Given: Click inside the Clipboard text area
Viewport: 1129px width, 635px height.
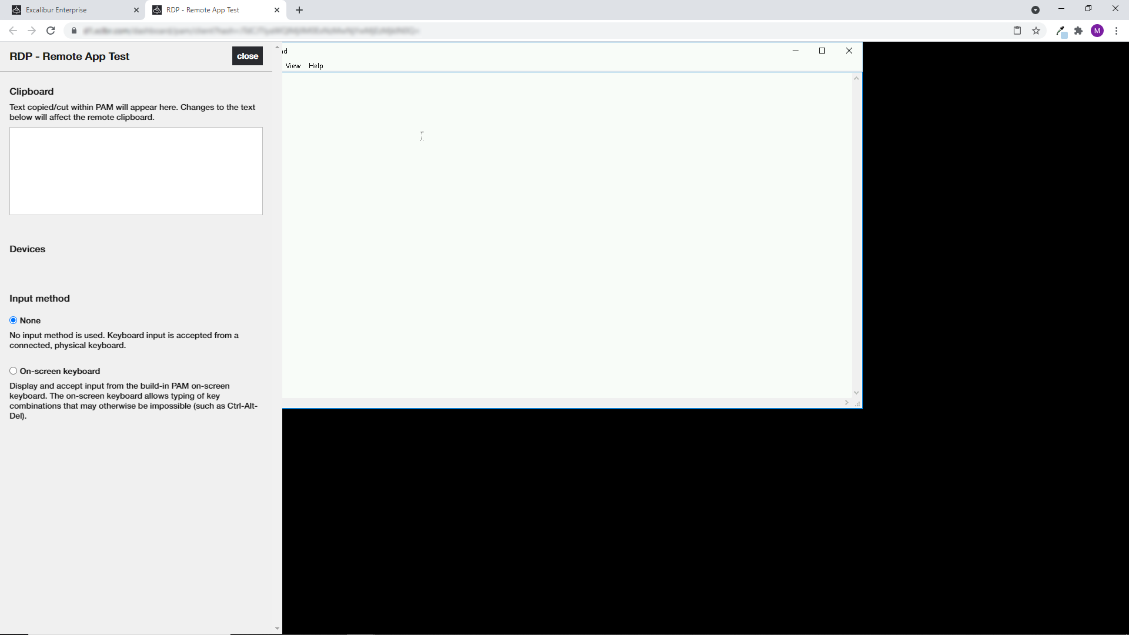Looking at the screenshot, I should [x=136, y=171].
